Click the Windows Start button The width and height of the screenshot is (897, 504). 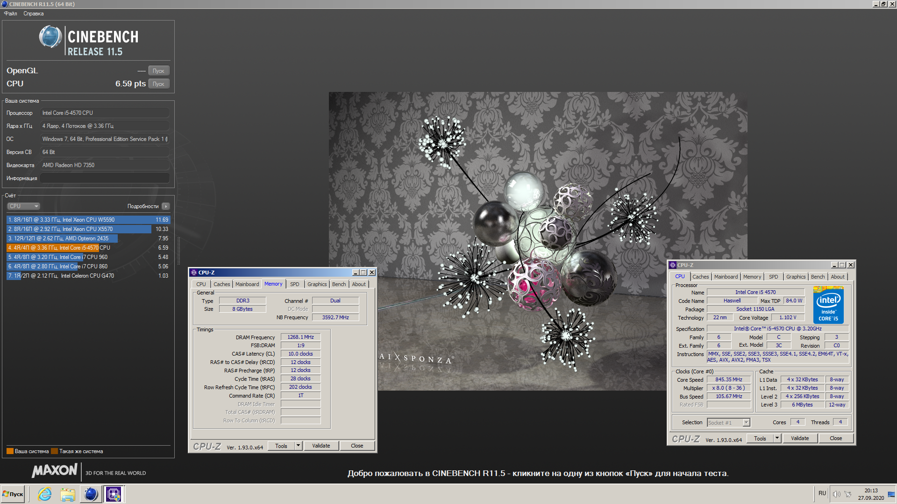[13, 494]
